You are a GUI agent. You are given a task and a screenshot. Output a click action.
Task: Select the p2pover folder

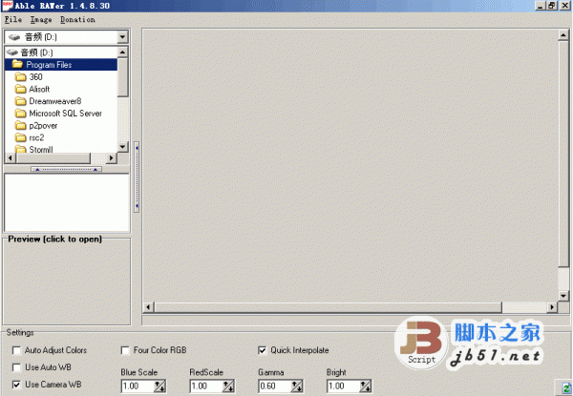[x=43, y=126]
